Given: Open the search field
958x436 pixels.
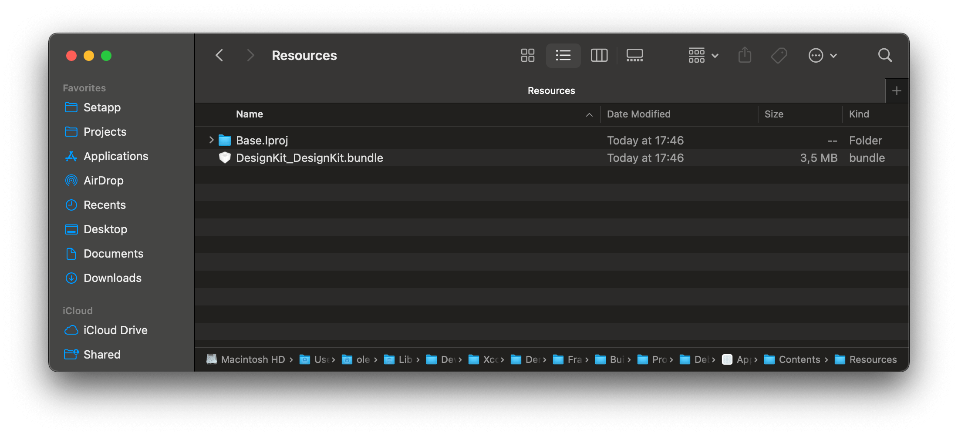Looking at the screenshot, I should coord(885,55).
